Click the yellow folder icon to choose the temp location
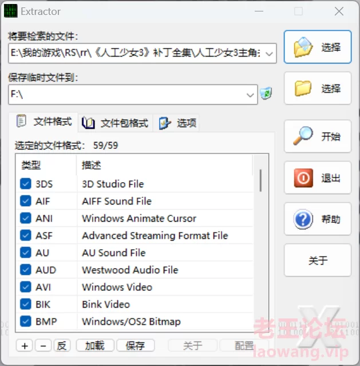The height and width of the screenshot is (366, 360). [303, 88]
